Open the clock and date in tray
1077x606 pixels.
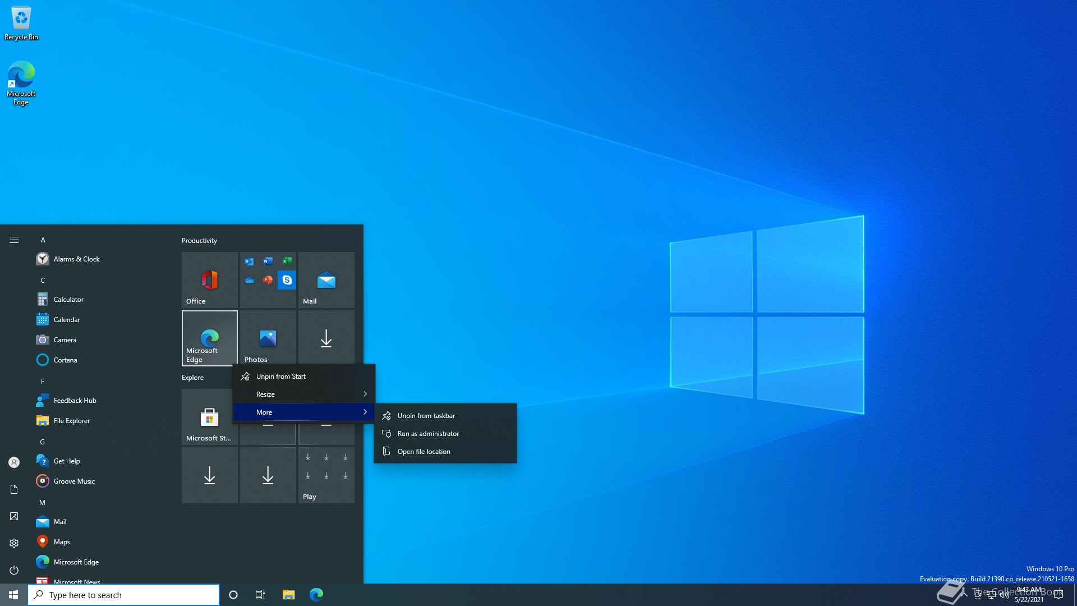[1029, 595]
